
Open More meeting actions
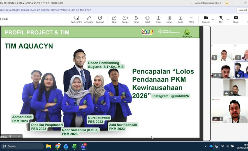point(191,20)
